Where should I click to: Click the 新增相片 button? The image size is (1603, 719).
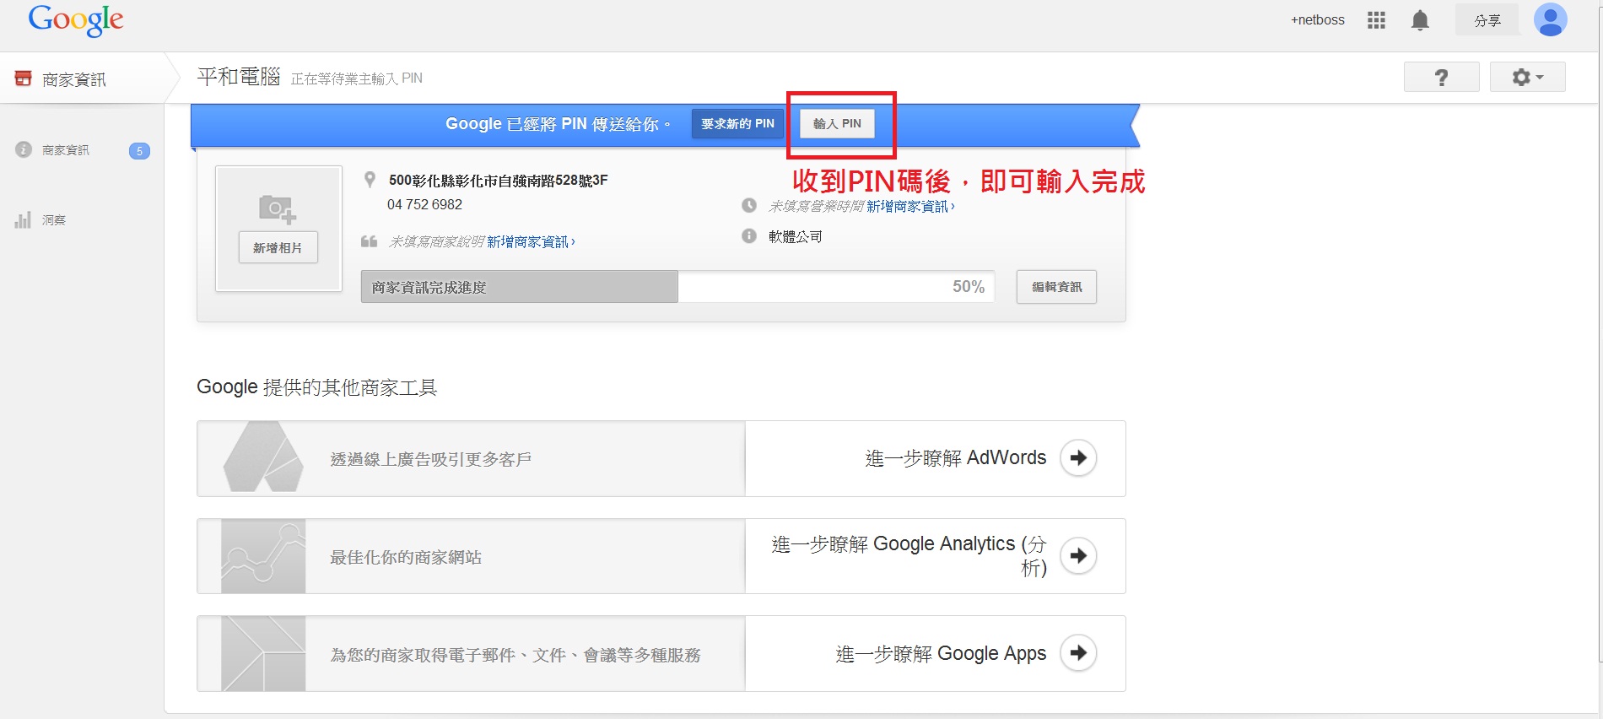pos(278,247)
